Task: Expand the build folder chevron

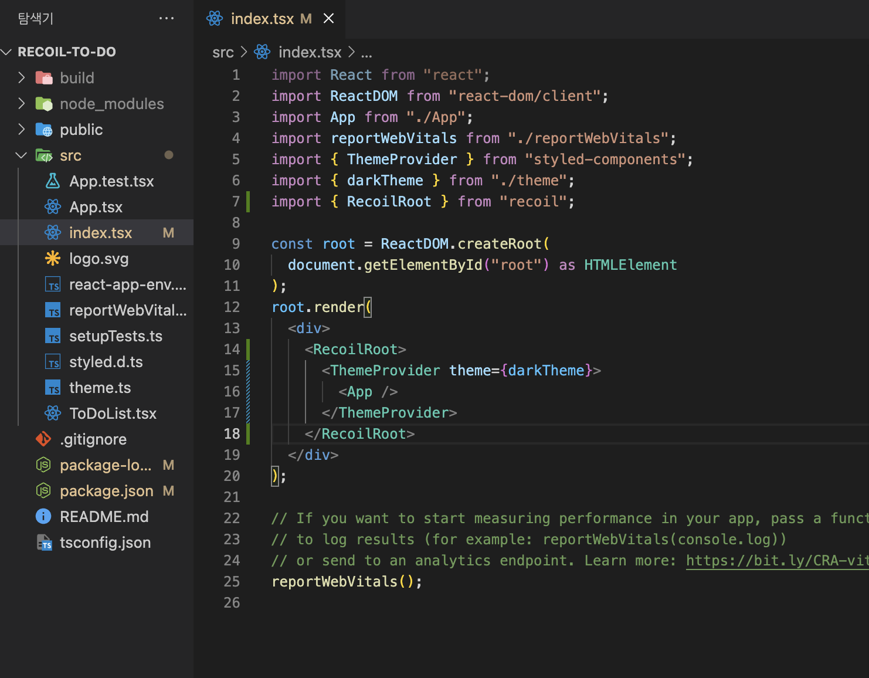Action: 22,78
